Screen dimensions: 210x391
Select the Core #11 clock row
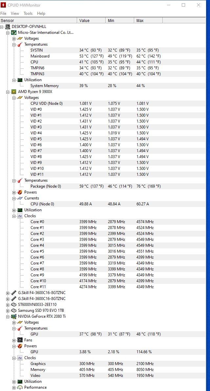click(117, 287)
